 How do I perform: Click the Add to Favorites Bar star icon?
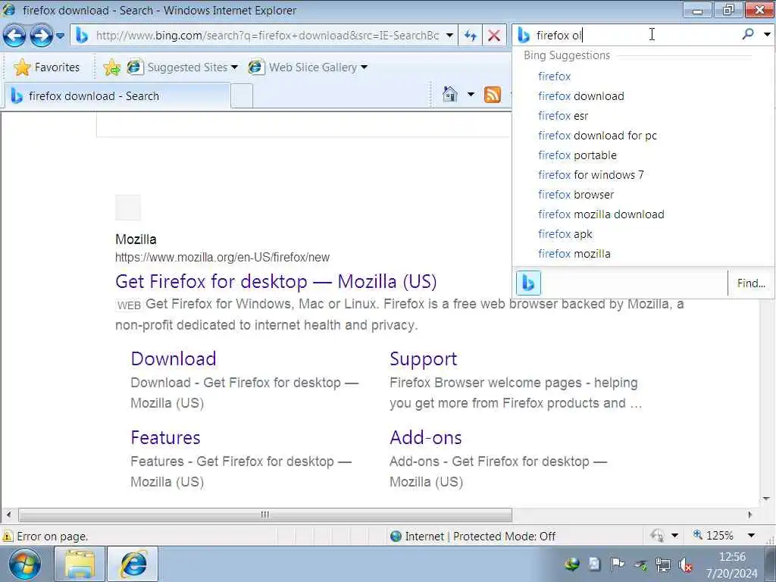click(112, 67)
